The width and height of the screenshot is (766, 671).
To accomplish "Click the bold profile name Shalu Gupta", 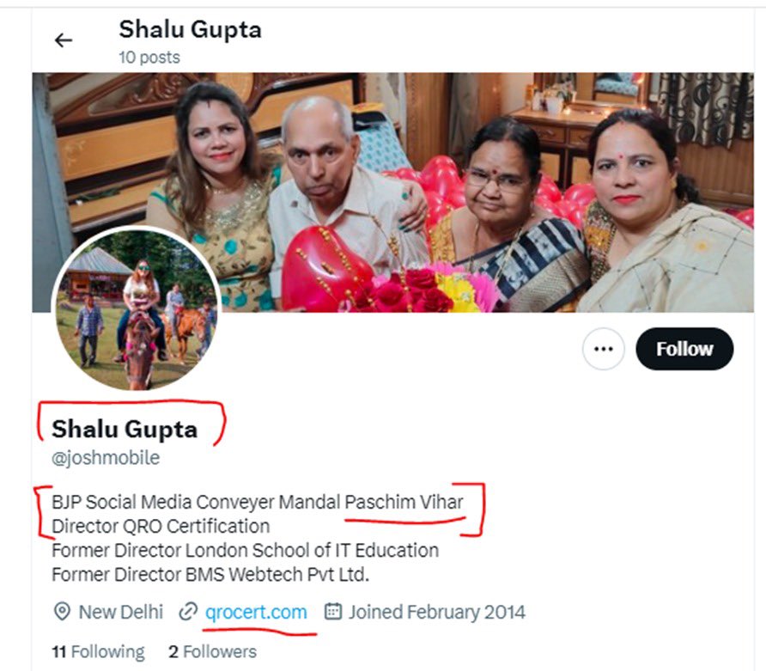I will click(x=125, y=429).
